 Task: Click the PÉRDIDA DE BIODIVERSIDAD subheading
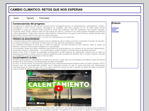pyautogui.click(x=26, y=39)
